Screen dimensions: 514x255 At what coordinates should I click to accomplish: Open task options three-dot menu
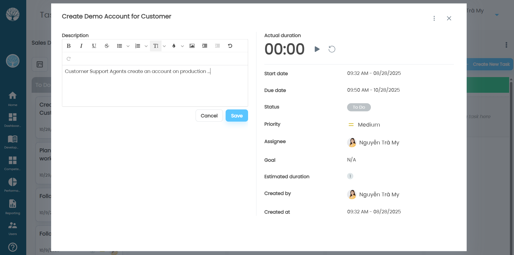[x=434, y=18]
